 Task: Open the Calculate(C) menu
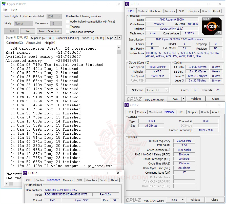pos(14,43)
